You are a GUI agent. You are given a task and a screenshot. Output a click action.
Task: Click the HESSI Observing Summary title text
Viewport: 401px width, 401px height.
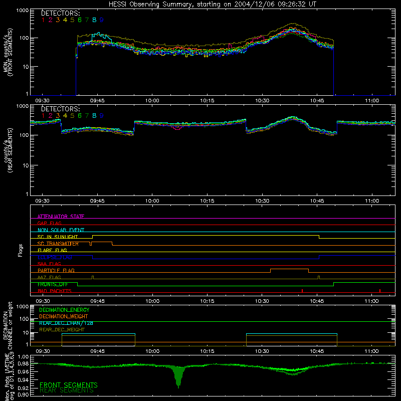point(213,4)
